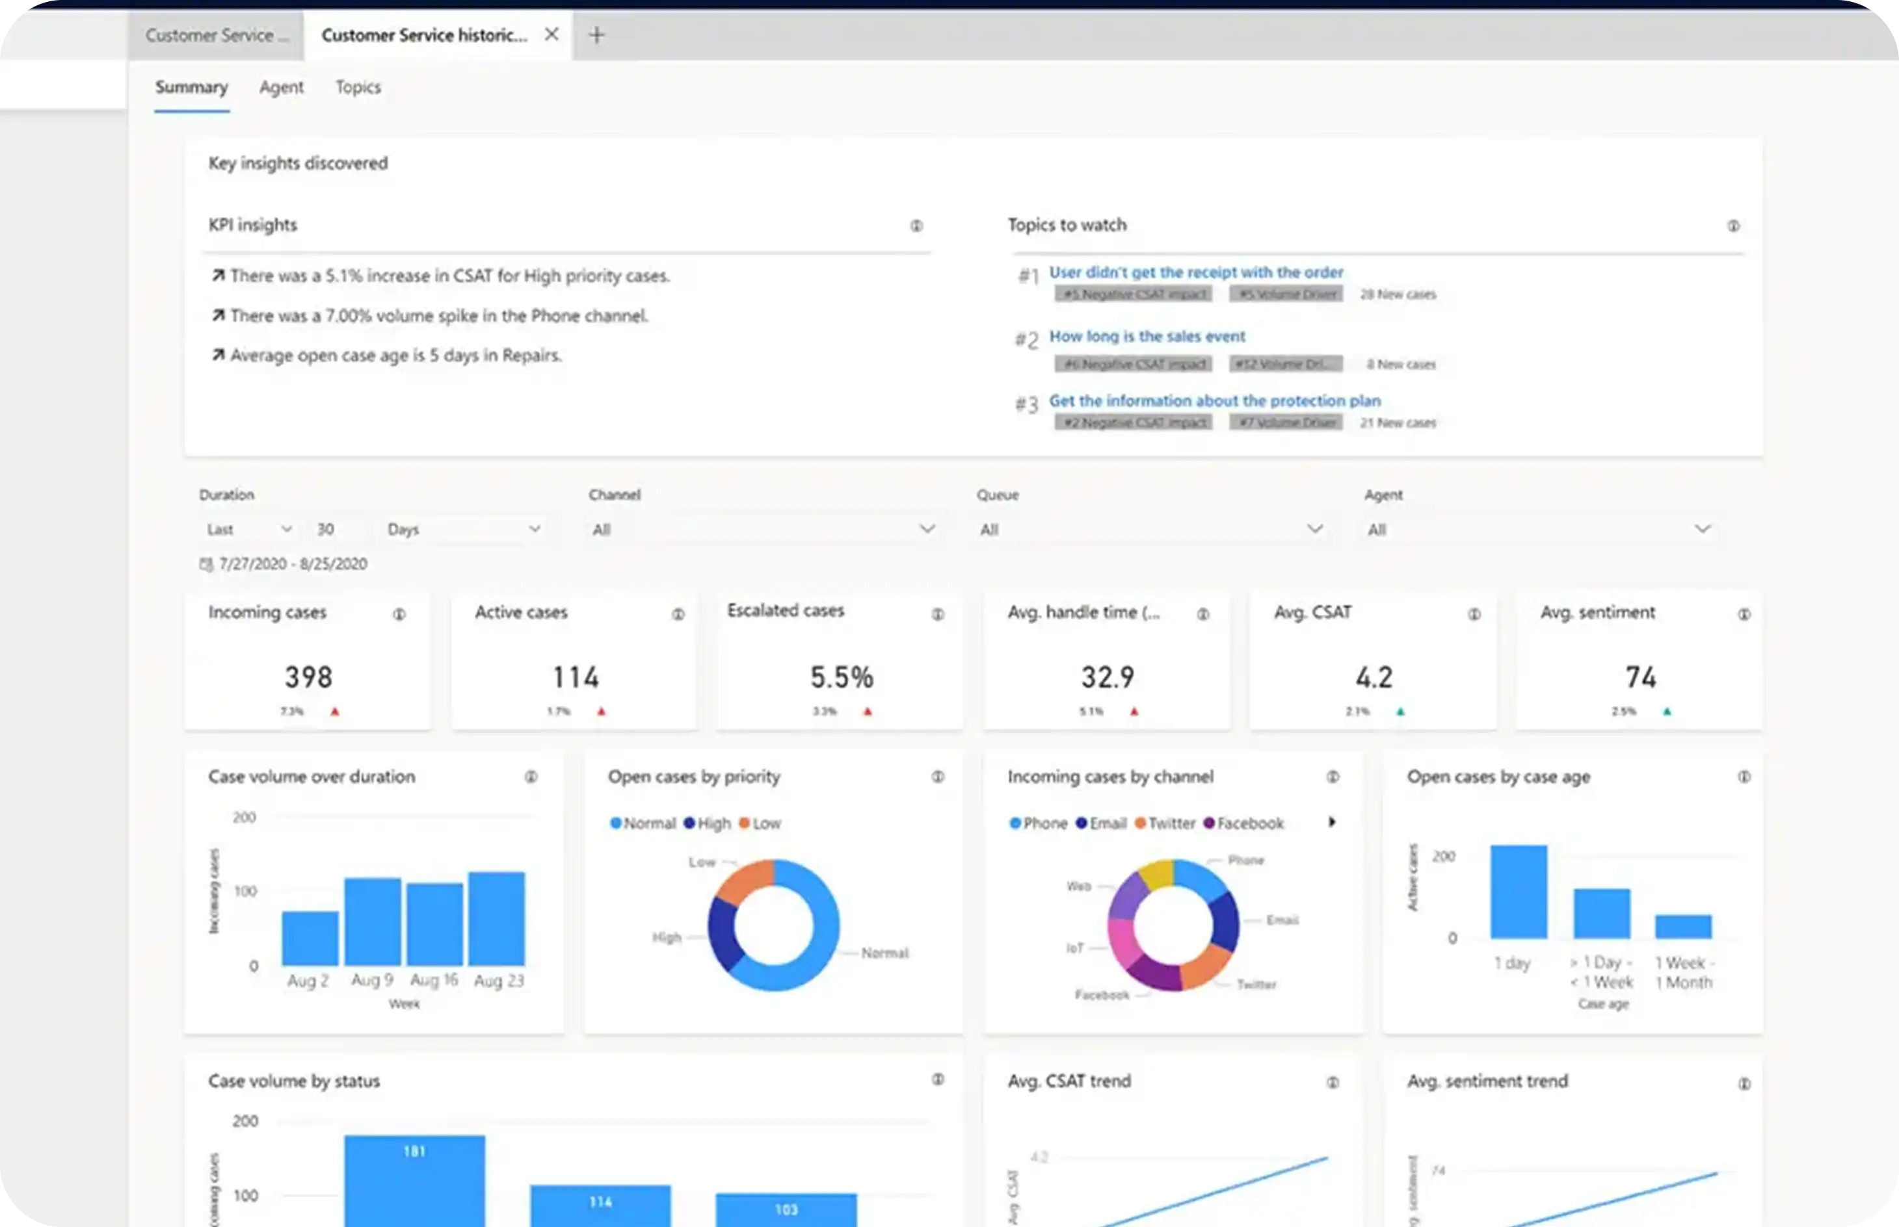1899x1227 pixels.
Task: Click the info icon beside Topics to watch
Action: coord(1733,226)
